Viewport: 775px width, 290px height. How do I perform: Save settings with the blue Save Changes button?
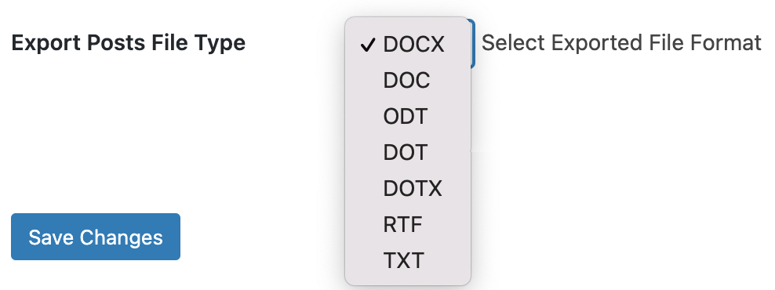[96, 237]
